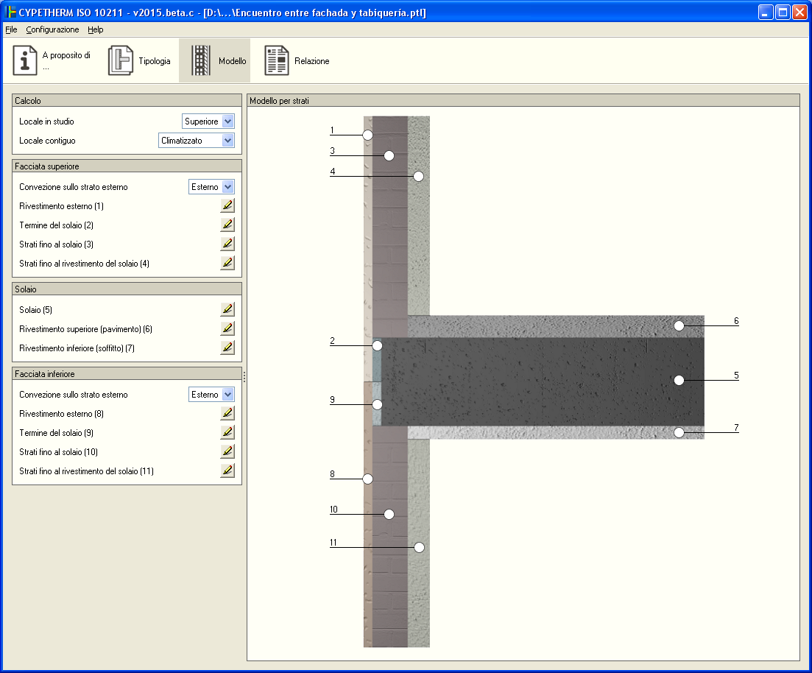The width and height of the screenshot is (812, 673).
Task: Click the 'Rivestimento superiore (pavimento) (6)' label
Action: [x=85, y=329]
